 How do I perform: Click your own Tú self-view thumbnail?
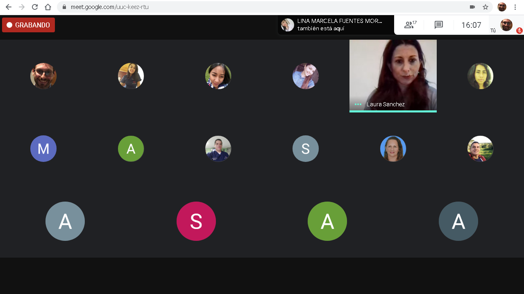(x=506, y=25)
